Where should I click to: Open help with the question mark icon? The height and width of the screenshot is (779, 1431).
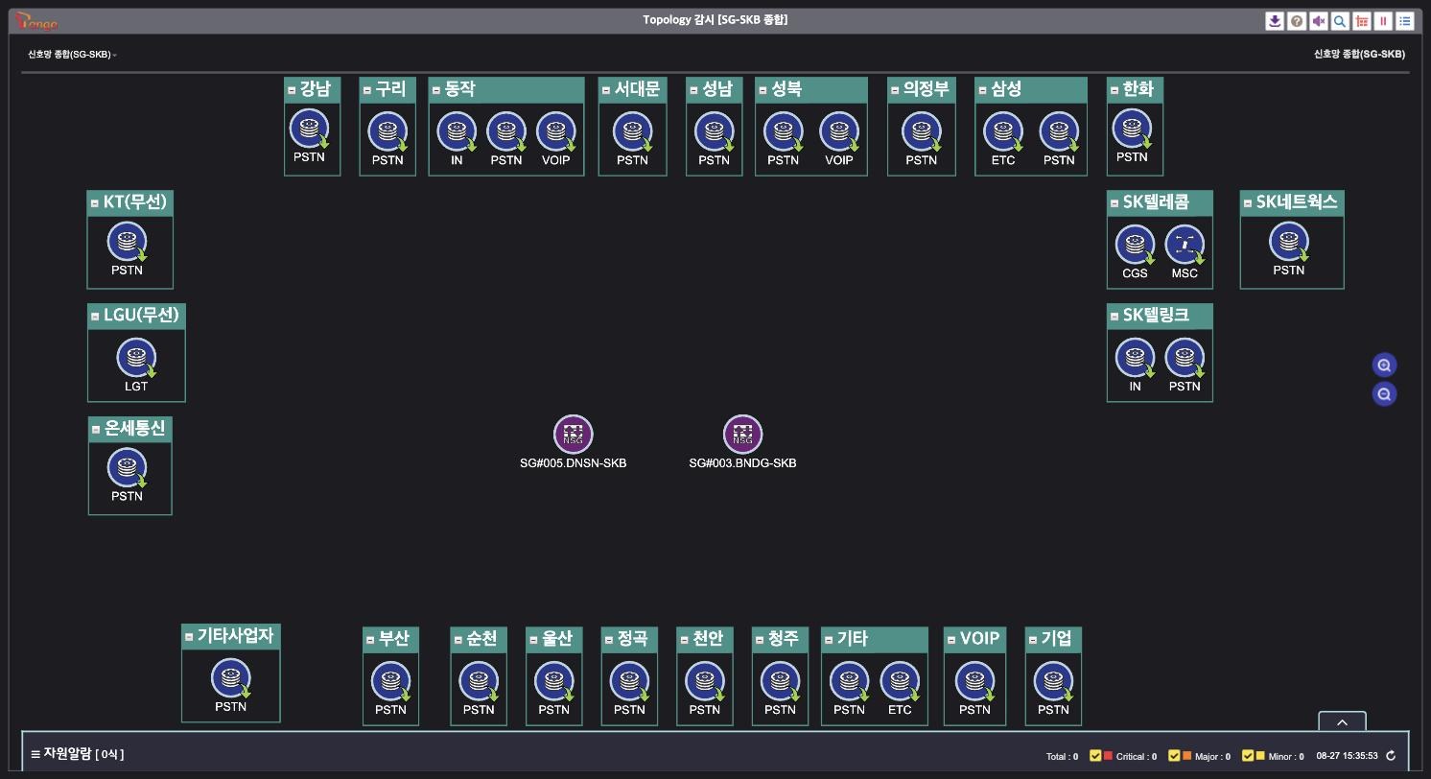[x=1297, y=21]
